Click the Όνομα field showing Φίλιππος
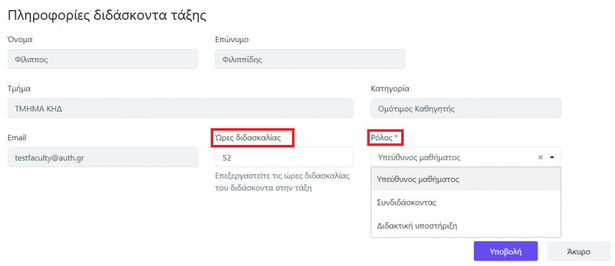This screenshot has width=615, height=266. pos(103,59)
